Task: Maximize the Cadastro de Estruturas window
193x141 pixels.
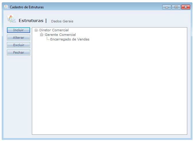Action: (176, 7)
